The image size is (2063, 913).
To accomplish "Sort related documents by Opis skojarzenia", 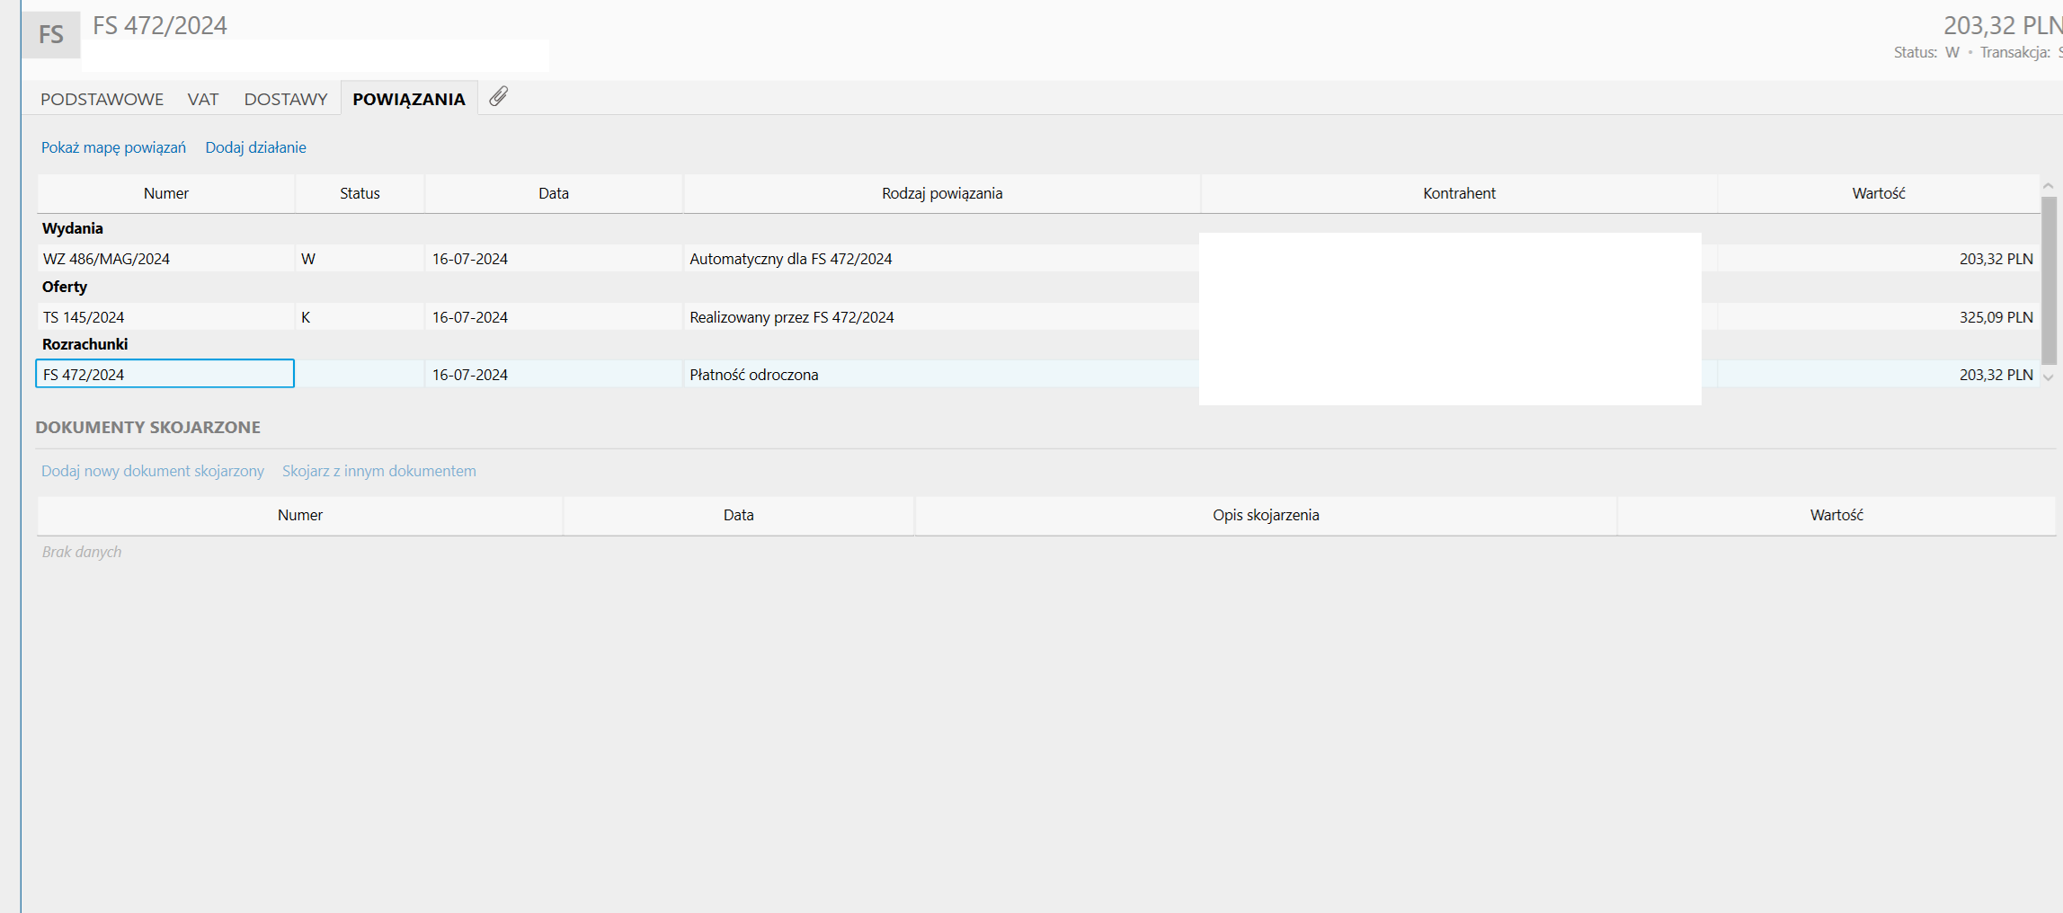I will [x=1265, y=515].
